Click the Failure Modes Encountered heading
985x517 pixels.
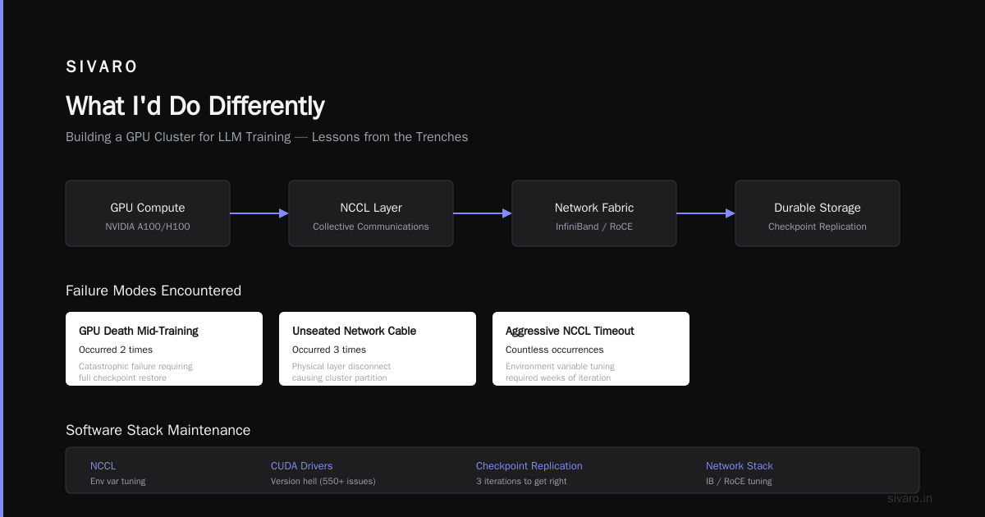pos(153,291)
